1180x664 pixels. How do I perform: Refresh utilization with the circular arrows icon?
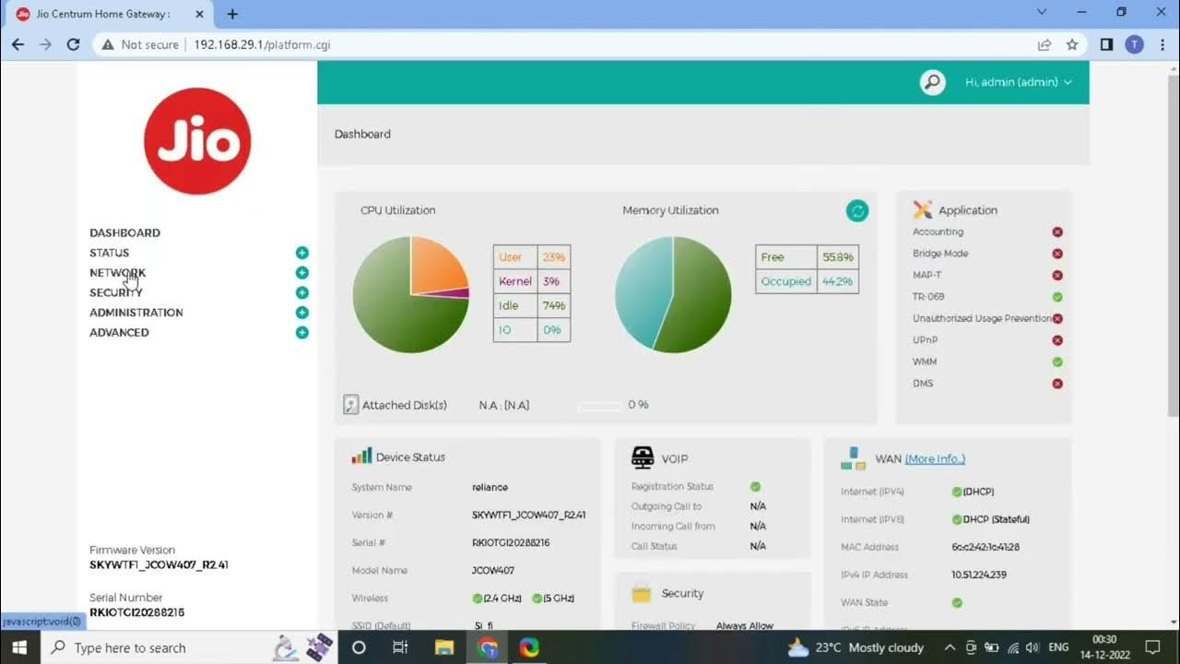857,210
